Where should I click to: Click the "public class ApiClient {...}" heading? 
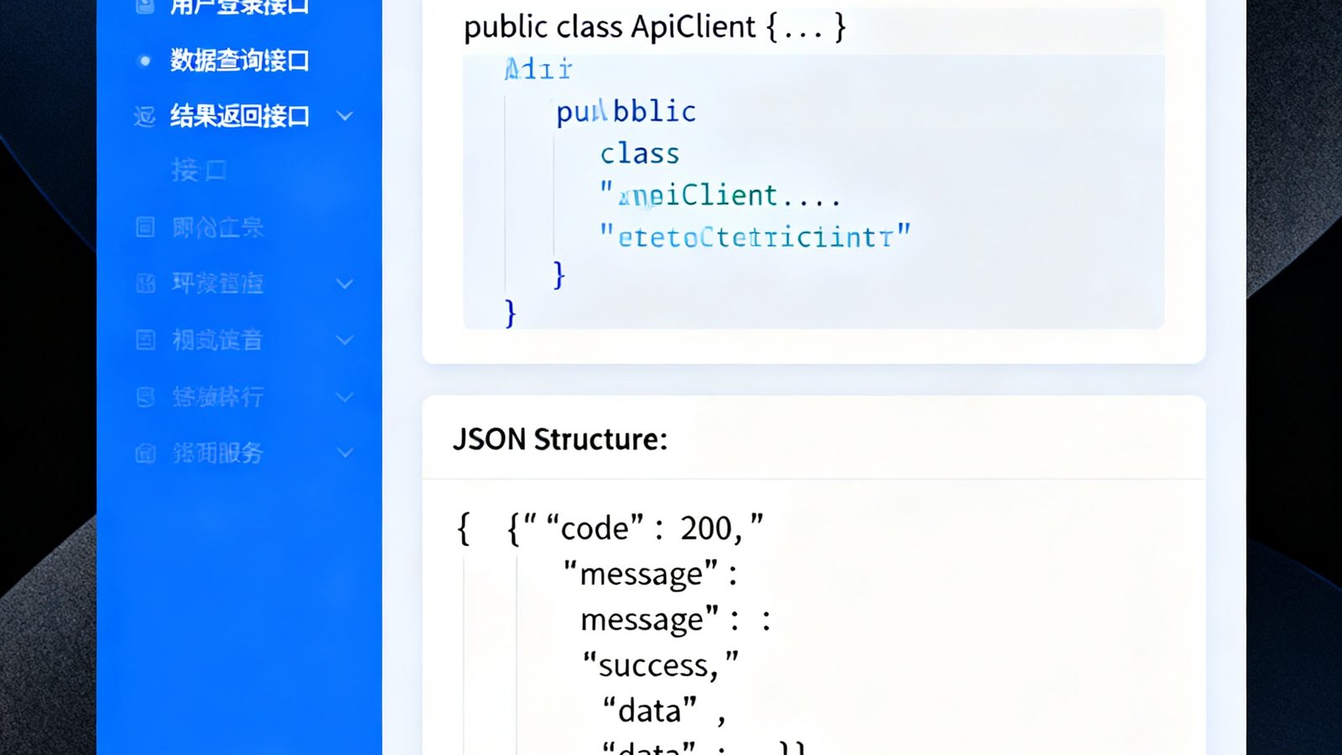click(654, 27)
